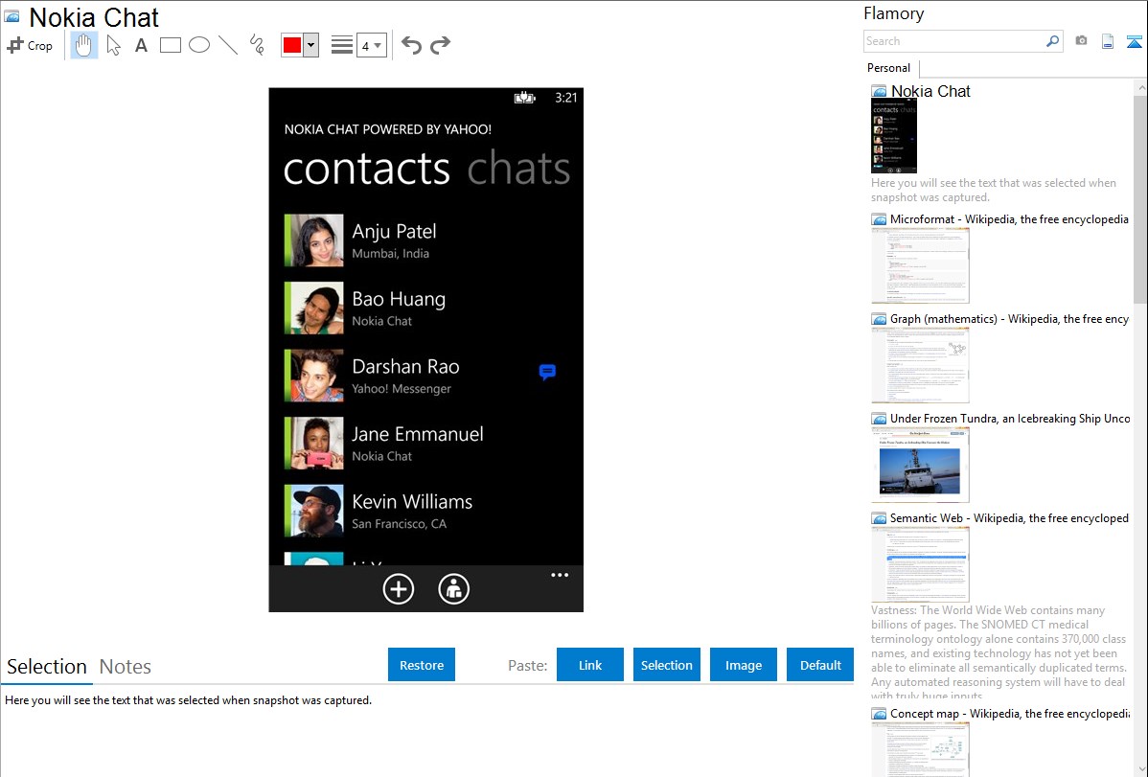Pick the Rectangle drawing tool
1148x777 pixels.
[x=170, y=45]
